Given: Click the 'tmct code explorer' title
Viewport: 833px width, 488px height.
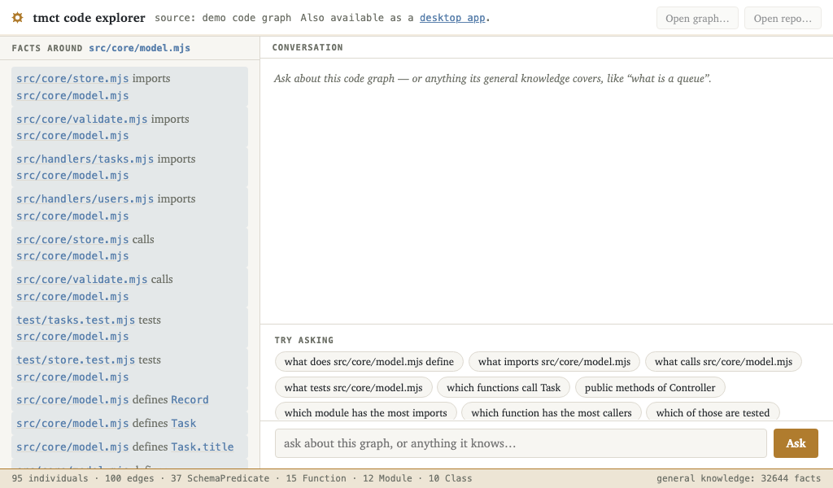Looking at the screenshot, I should pyautogui.click(x=89, y=18).
